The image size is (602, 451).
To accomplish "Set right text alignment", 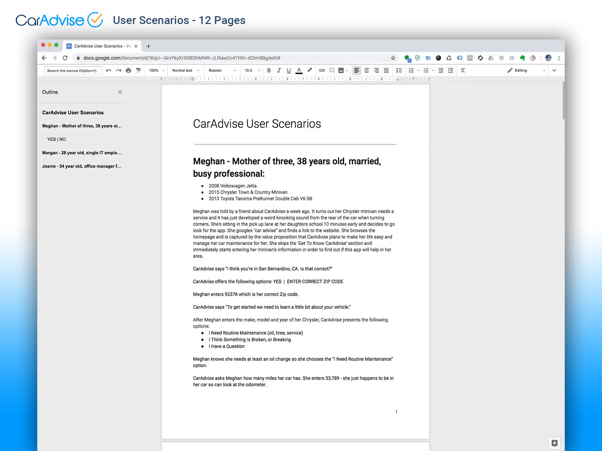I will point(376,70).
